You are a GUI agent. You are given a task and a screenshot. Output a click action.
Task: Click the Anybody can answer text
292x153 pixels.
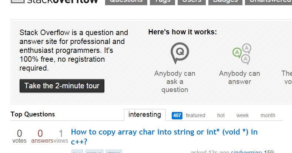coord(239,77)
